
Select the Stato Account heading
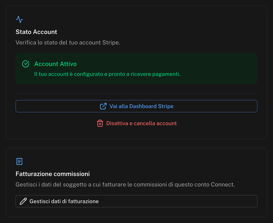36,32
